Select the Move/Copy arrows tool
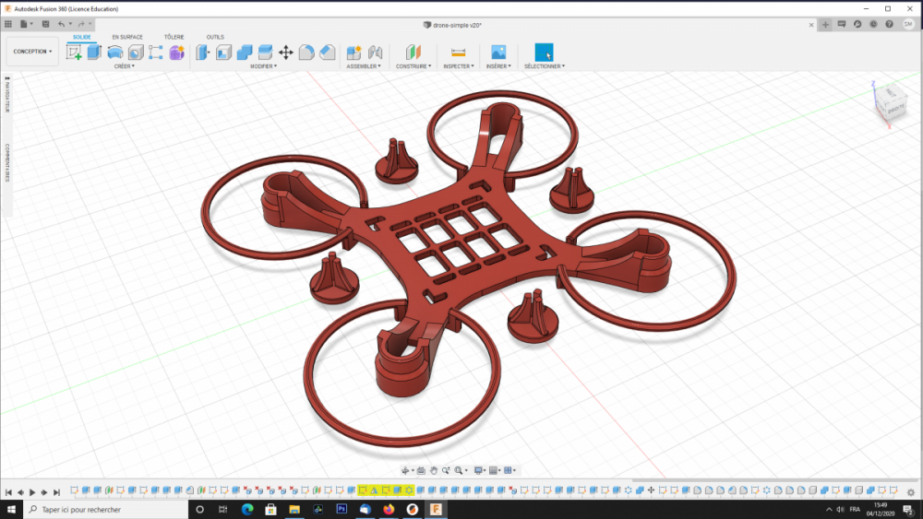The width and height of the screenshot is (923, 519). 285,53
